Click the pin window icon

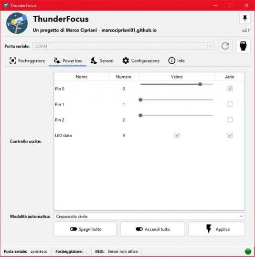245,18
